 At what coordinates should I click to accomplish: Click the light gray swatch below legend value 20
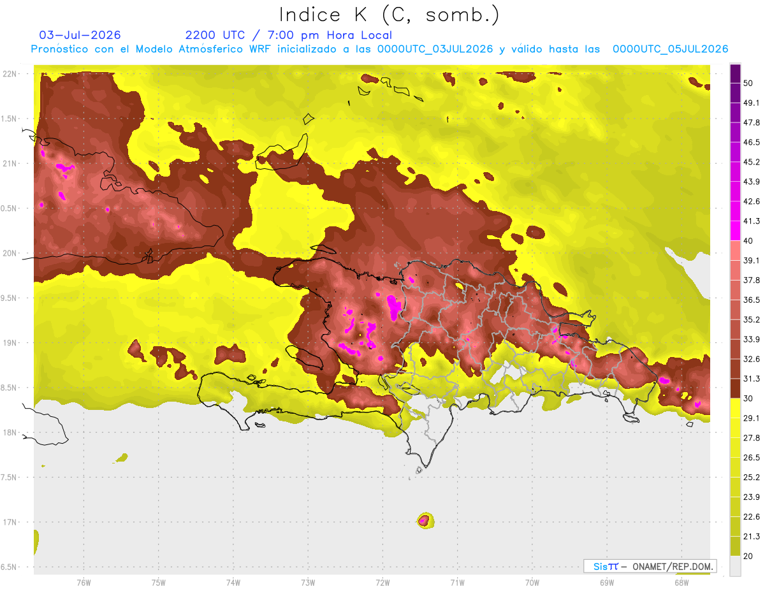pos(735,566)
